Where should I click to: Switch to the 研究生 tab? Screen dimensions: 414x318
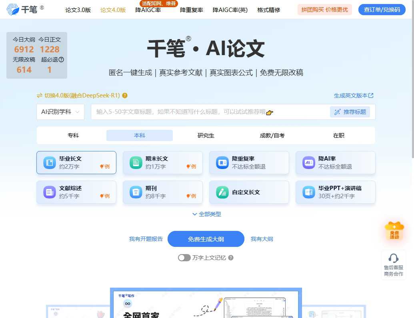pos(206,135)
